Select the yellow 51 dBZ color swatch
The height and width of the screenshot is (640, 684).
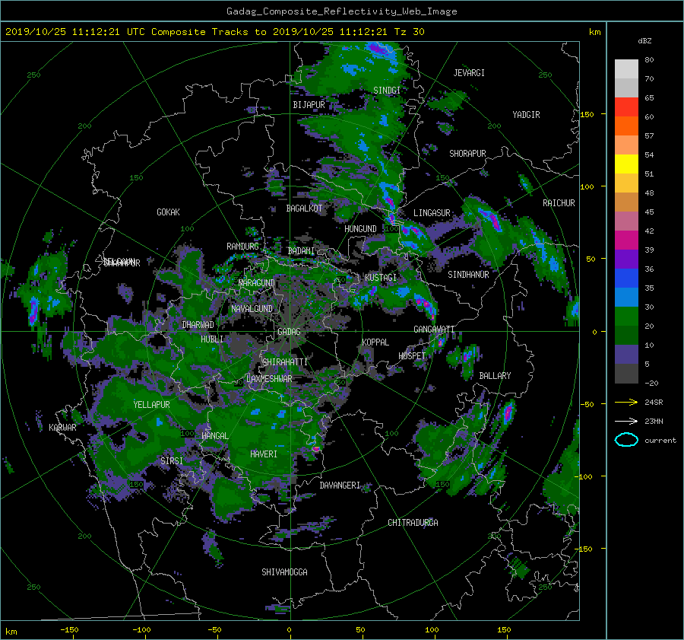coord(626,164)
